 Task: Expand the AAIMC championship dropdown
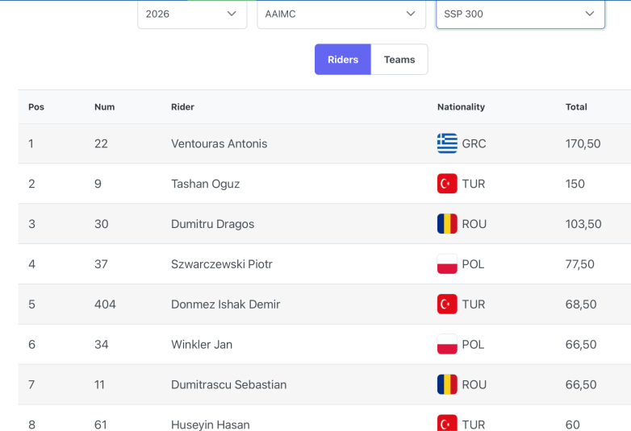coord(341,14)
